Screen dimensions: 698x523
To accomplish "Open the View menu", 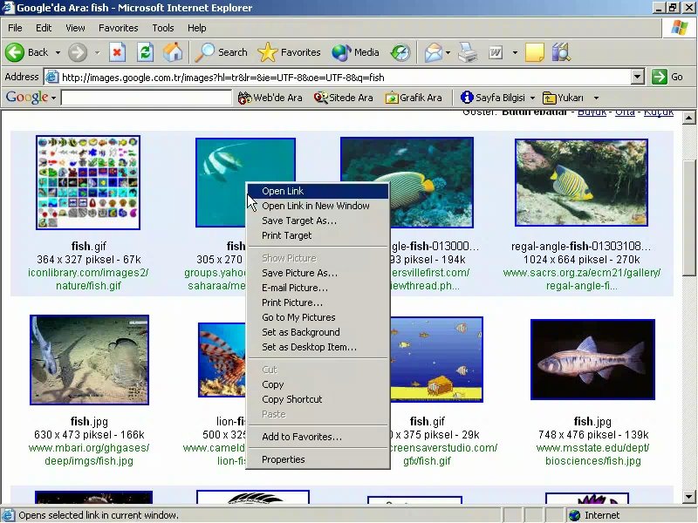I will click(75, 28).
